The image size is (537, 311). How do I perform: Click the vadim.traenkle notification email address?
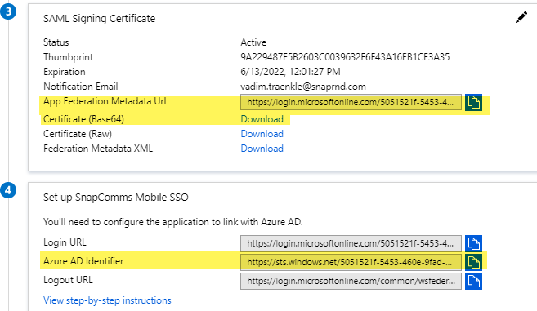[x=303, y=87]
